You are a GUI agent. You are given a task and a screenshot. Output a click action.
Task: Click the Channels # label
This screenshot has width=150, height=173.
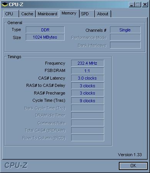click(x=96, y=30)
